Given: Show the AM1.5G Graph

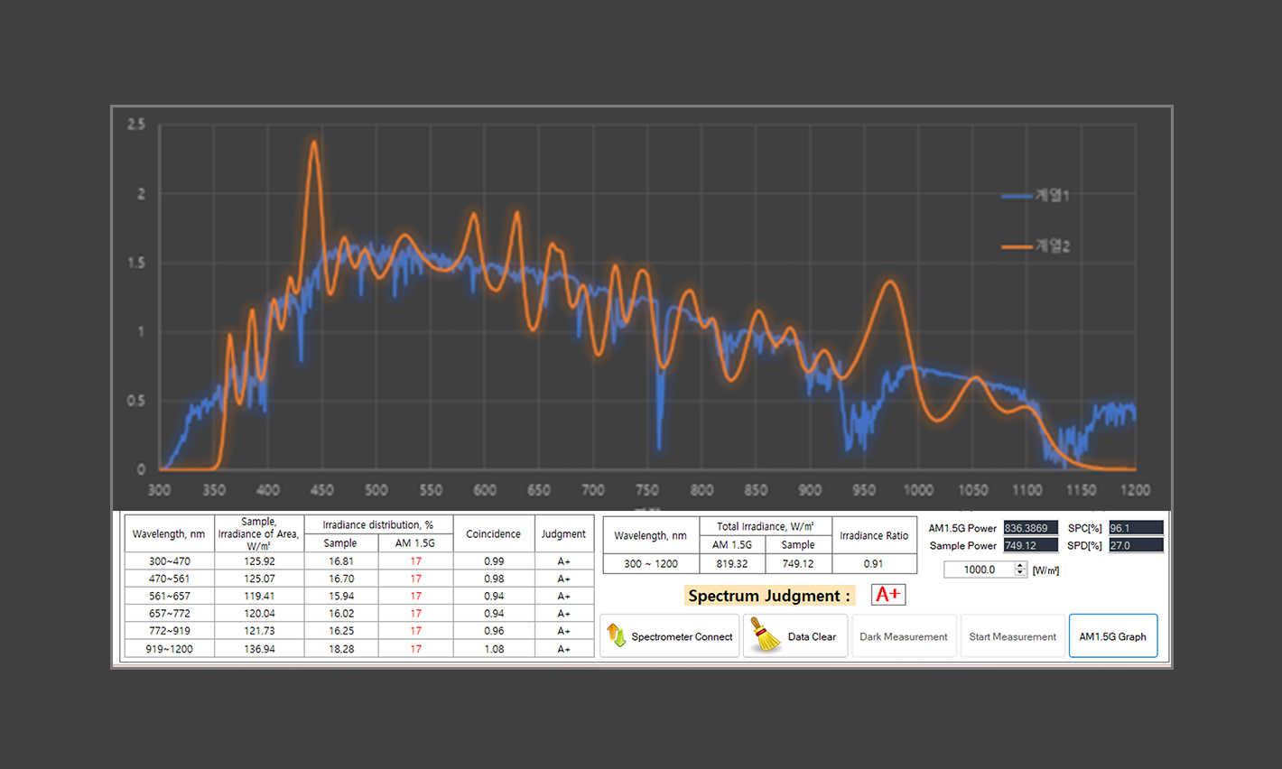Looking at the screenshot, I should 1112,636.
